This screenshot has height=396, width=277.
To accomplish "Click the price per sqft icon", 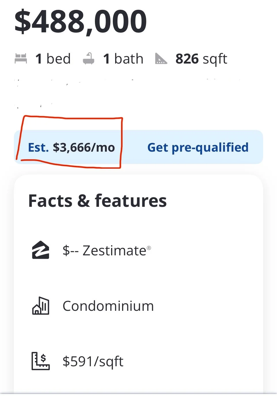I will [x=40, y=361].
